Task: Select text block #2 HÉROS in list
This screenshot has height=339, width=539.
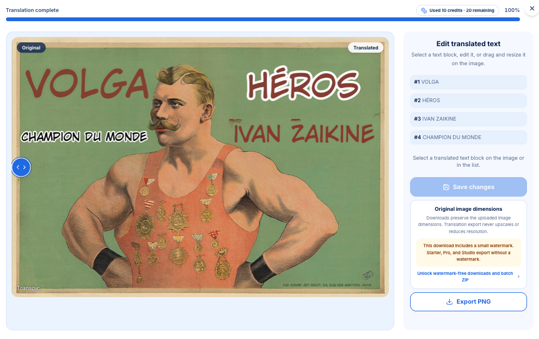Action: [x=468, y=101]
